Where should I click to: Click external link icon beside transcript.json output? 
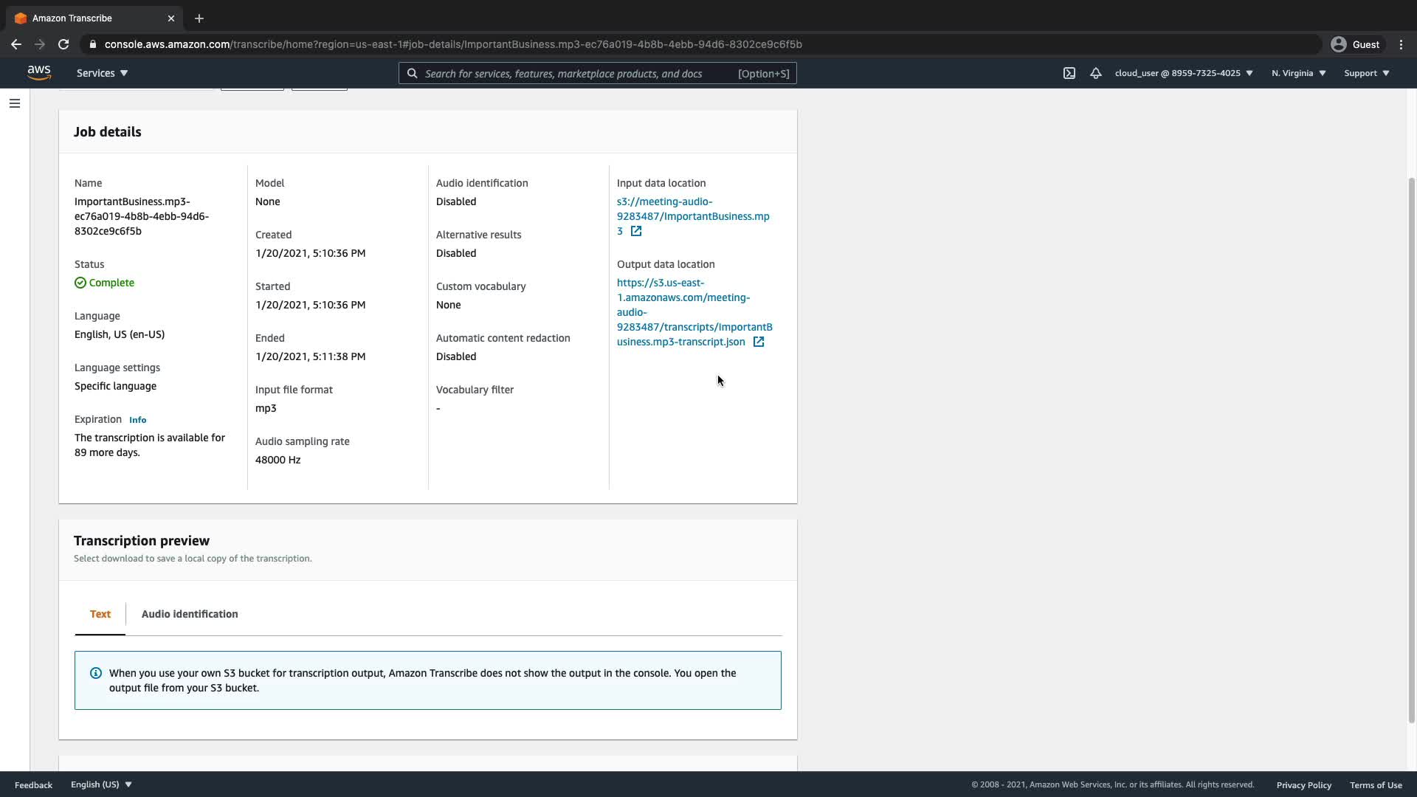click(x=758, y=342)
